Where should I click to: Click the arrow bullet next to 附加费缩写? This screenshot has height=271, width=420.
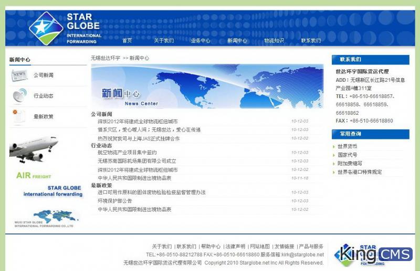coord(334,164)
